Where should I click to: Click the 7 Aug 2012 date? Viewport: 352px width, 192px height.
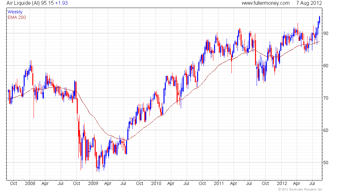coord(309,3)
